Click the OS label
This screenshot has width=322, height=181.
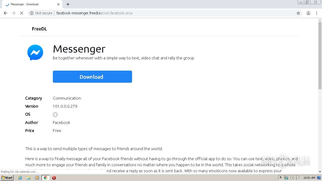28,114
